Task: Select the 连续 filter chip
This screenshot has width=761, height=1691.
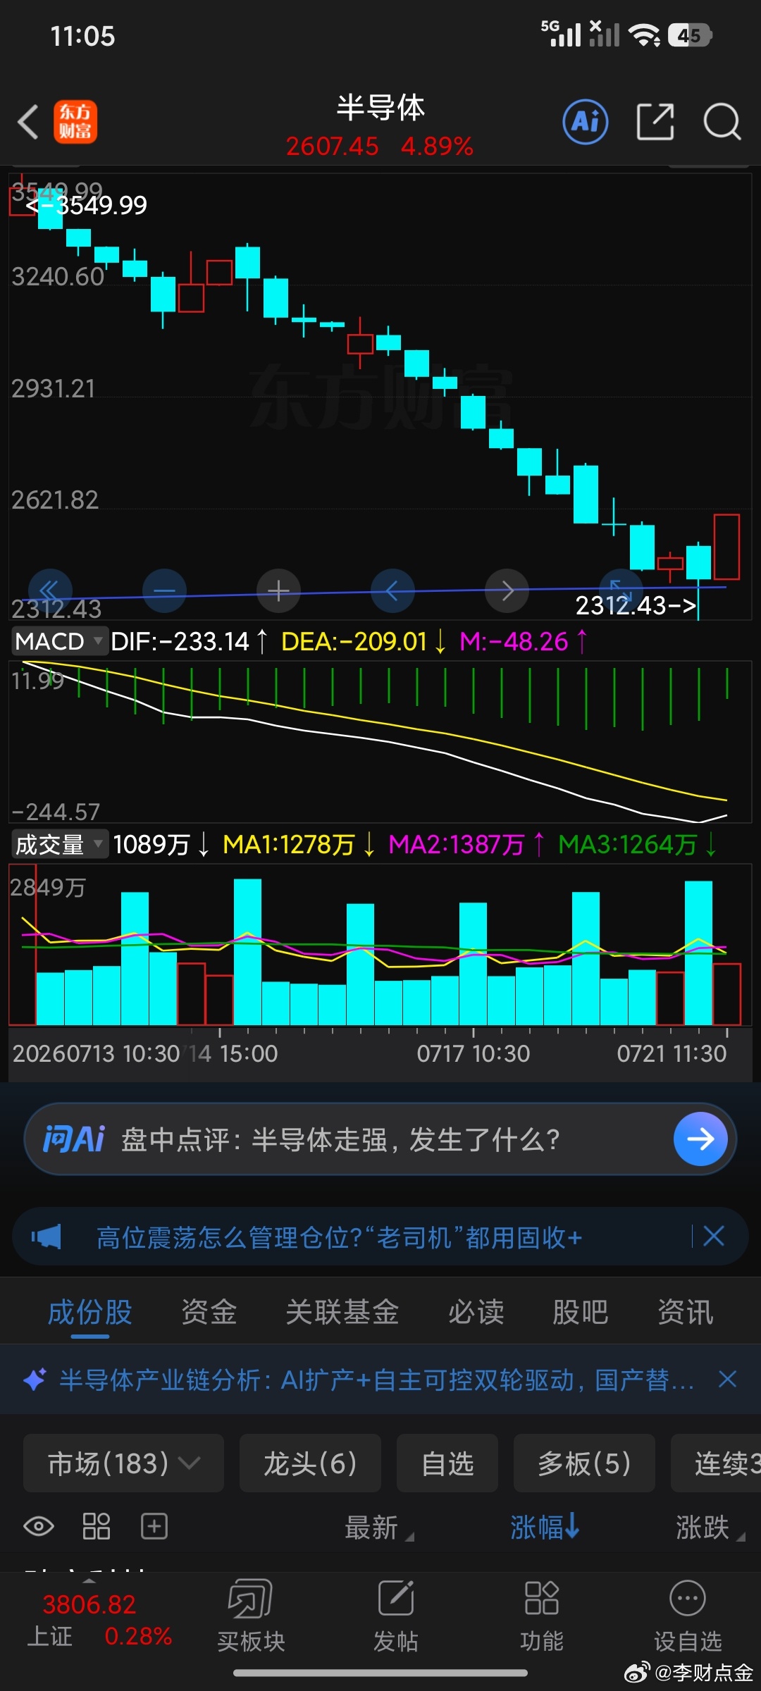Action: (716, 1463)
